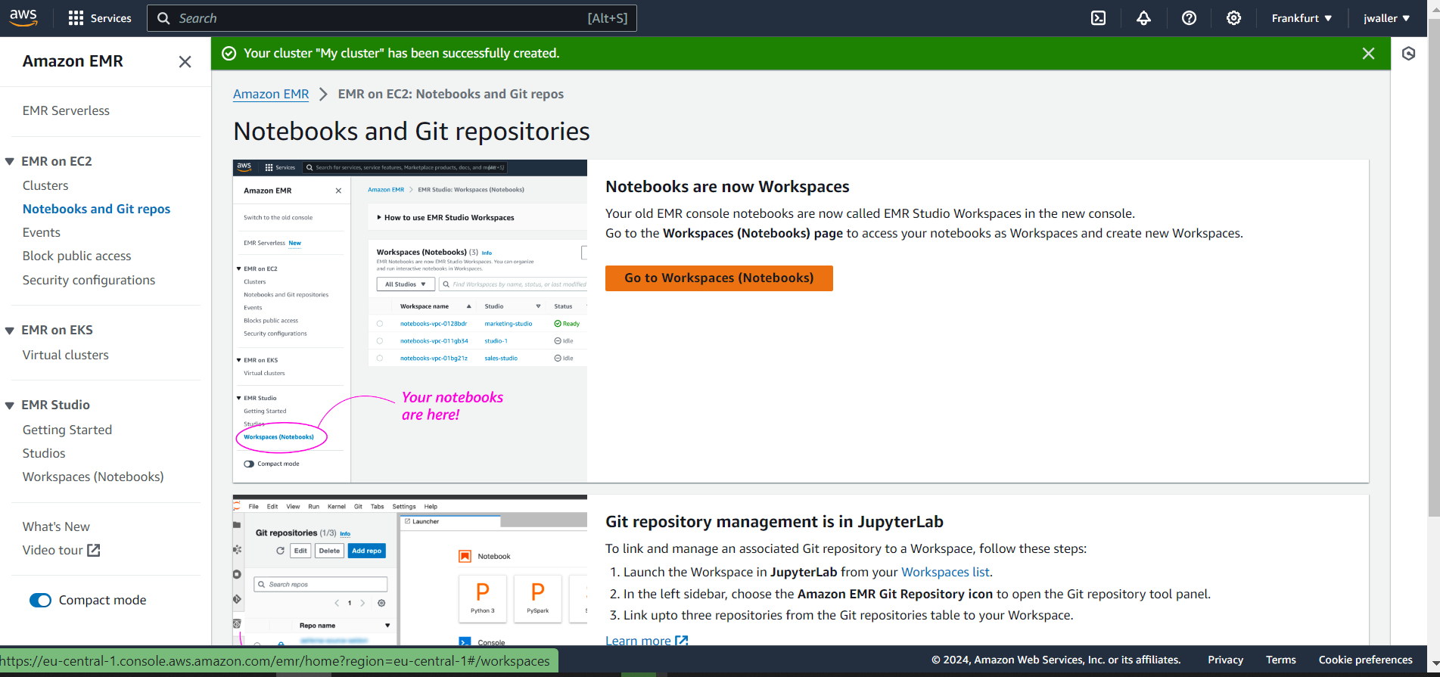Open the Frankfurt region dropdown

tap(1302, 18)
